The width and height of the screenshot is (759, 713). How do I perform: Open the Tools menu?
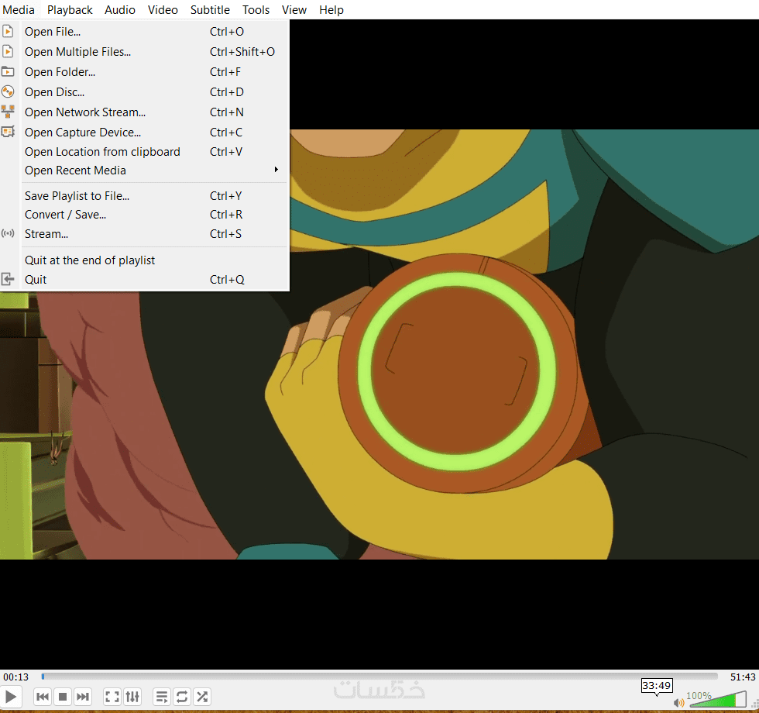(x=256, y=9)
